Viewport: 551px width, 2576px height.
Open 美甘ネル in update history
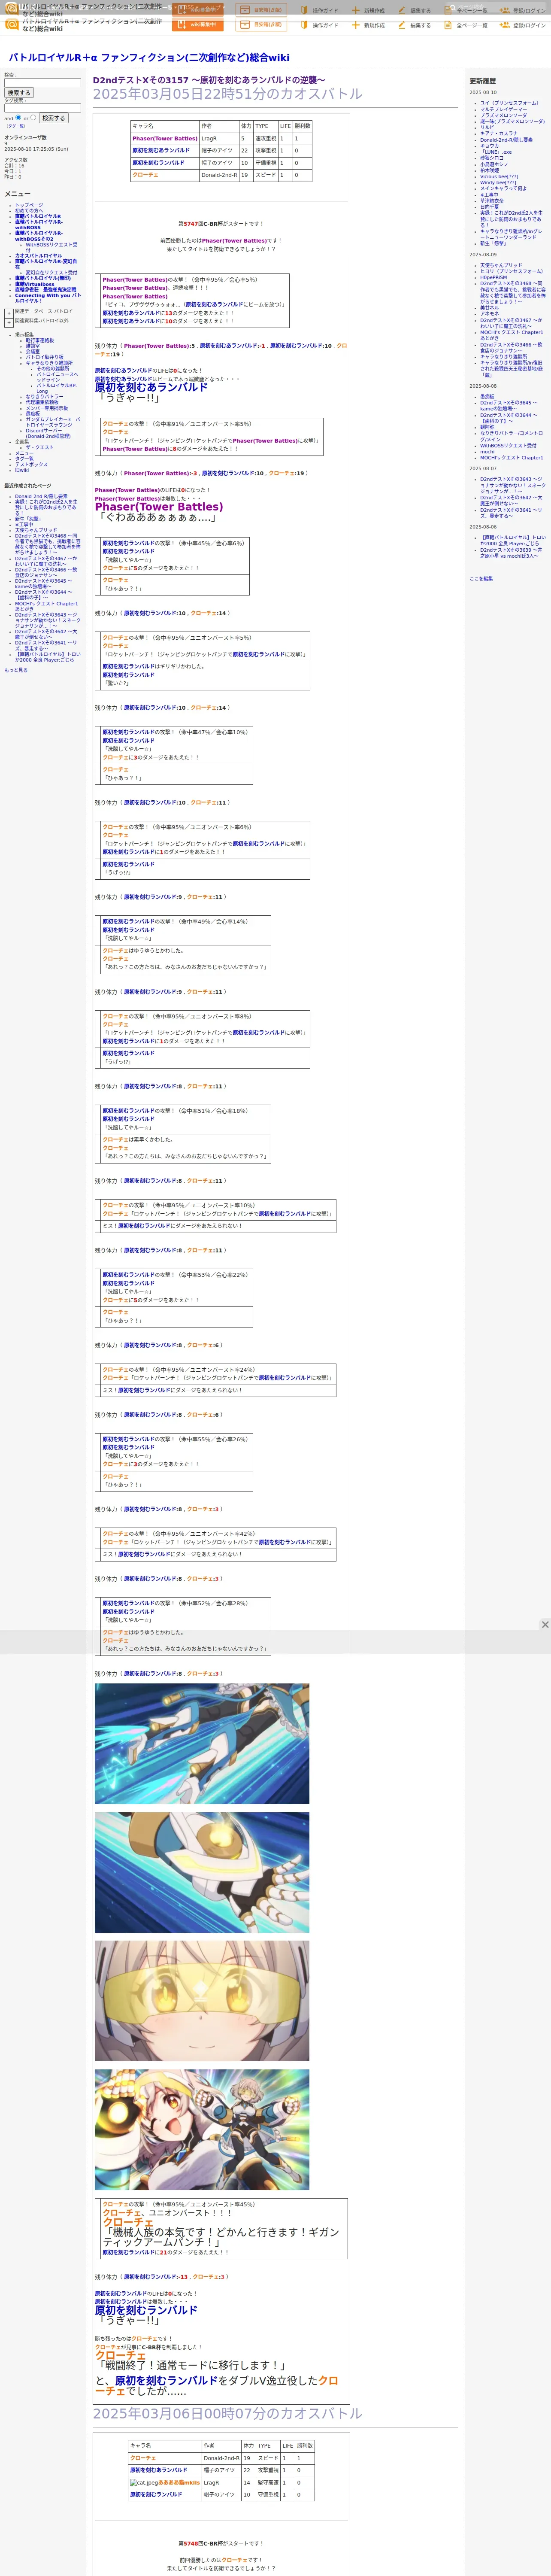point(489,308)
